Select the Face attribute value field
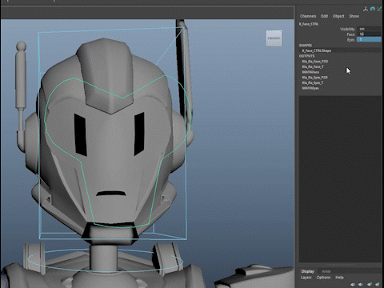This screenshot has height=288, width=384. (x=369, y=34)
